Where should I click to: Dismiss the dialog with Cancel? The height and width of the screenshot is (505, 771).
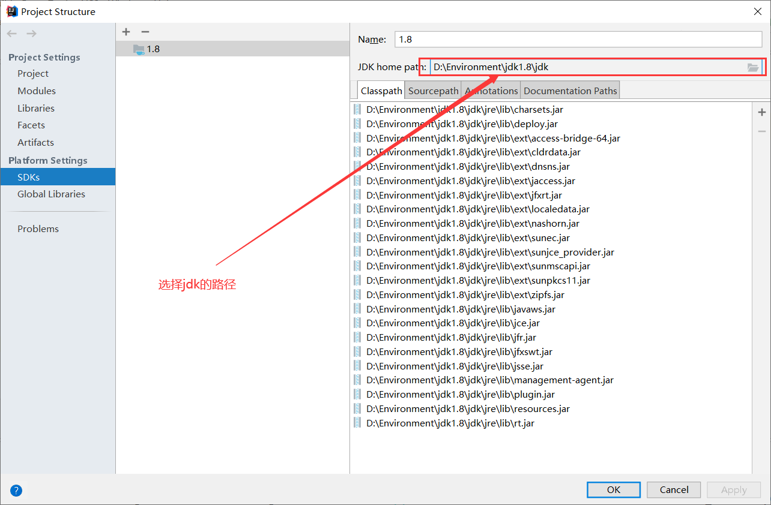click(x=673, y=489)
